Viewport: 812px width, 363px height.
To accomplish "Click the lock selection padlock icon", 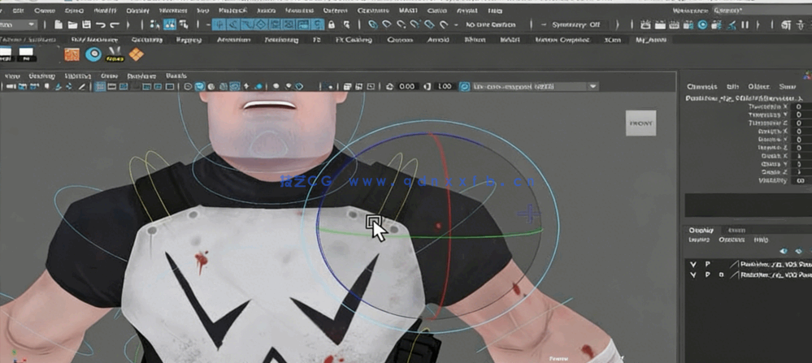I will coord(332,25).
